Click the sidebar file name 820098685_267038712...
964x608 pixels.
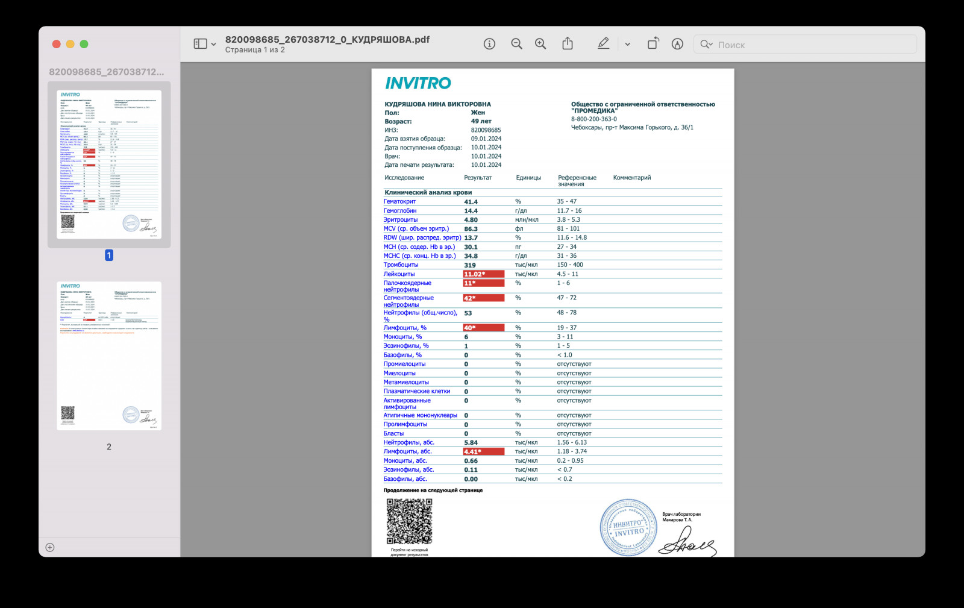tap(107, 72)
